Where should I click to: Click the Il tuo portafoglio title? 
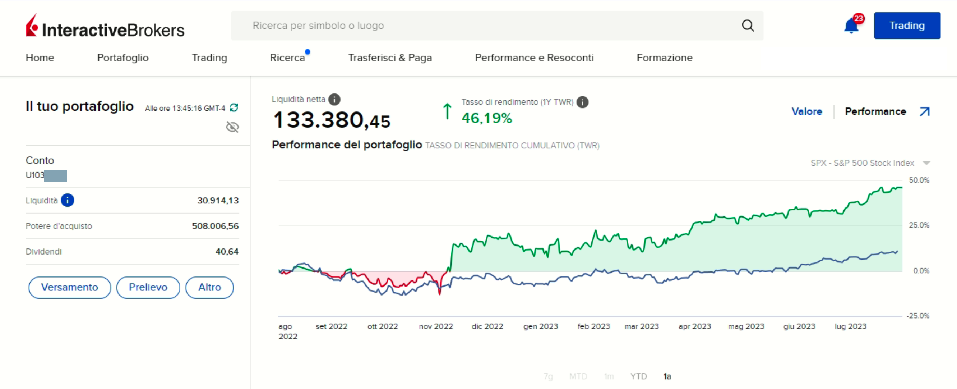point(79,106)
